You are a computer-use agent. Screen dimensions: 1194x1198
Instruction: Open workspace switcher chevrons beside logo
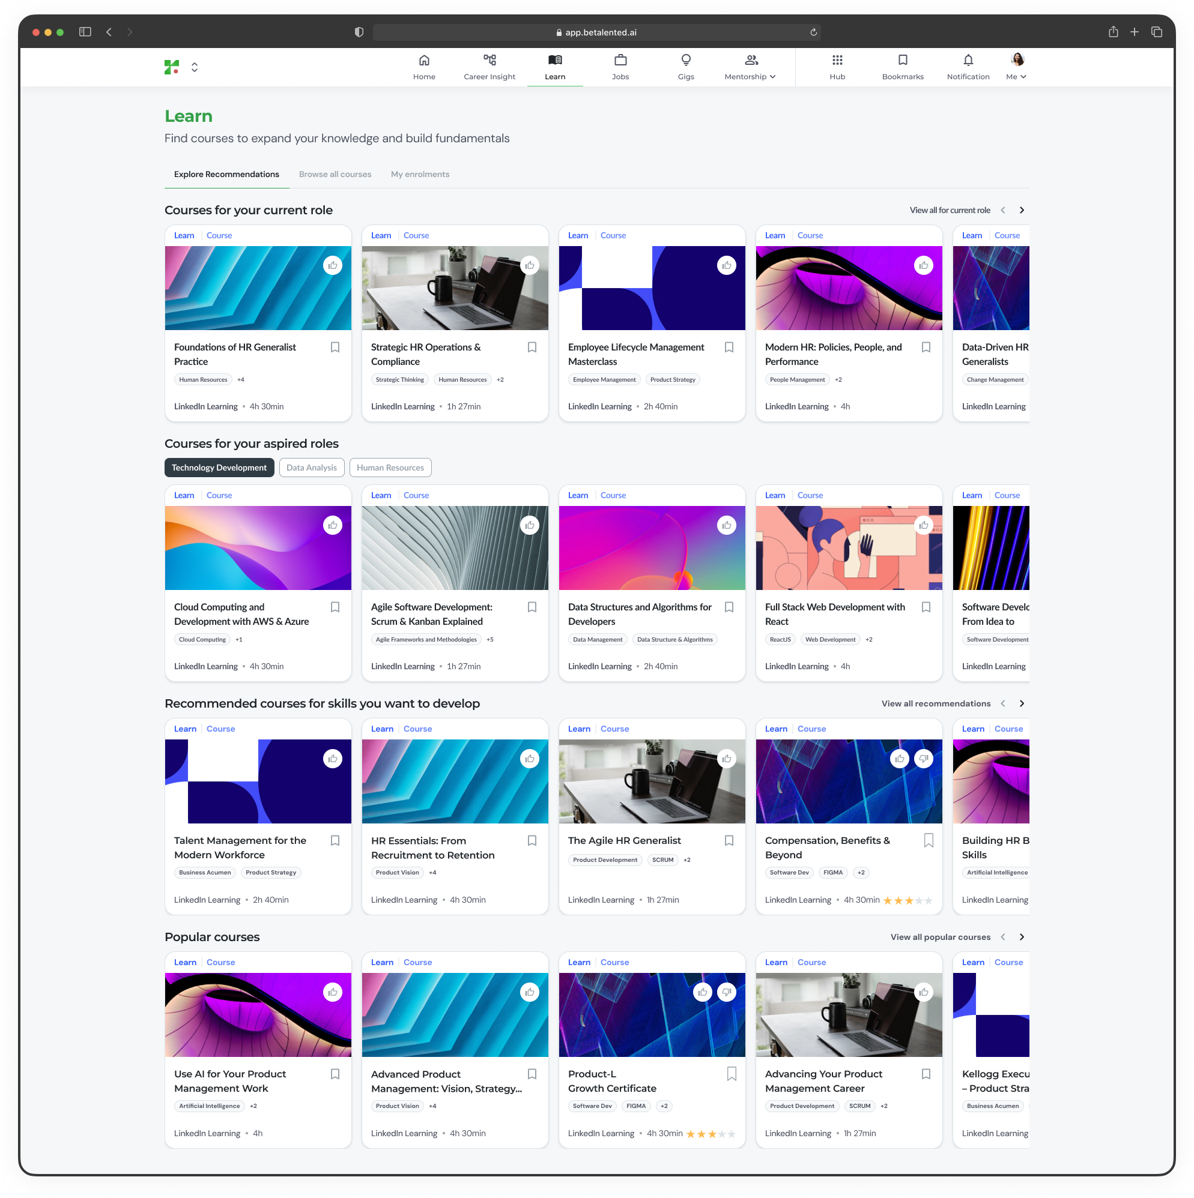point(194,67)
